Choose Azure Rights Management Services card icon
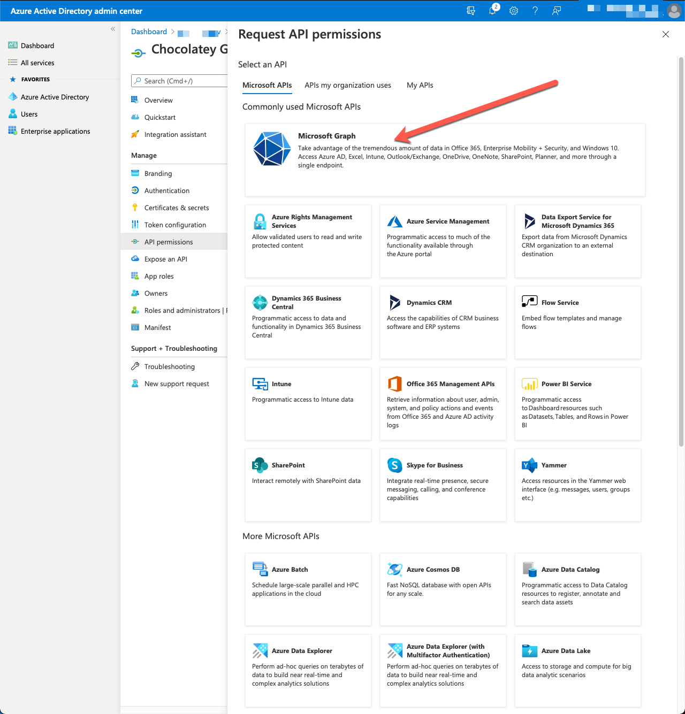 coord(260,221)
